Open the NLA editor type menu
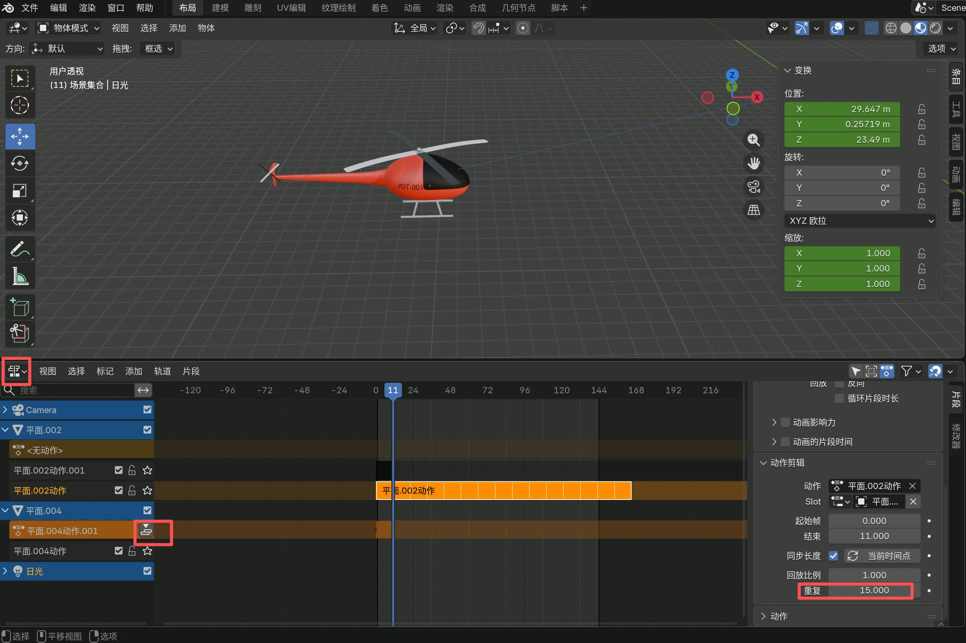The width and height of the screenshot is (966, 643). coord(17,371)
